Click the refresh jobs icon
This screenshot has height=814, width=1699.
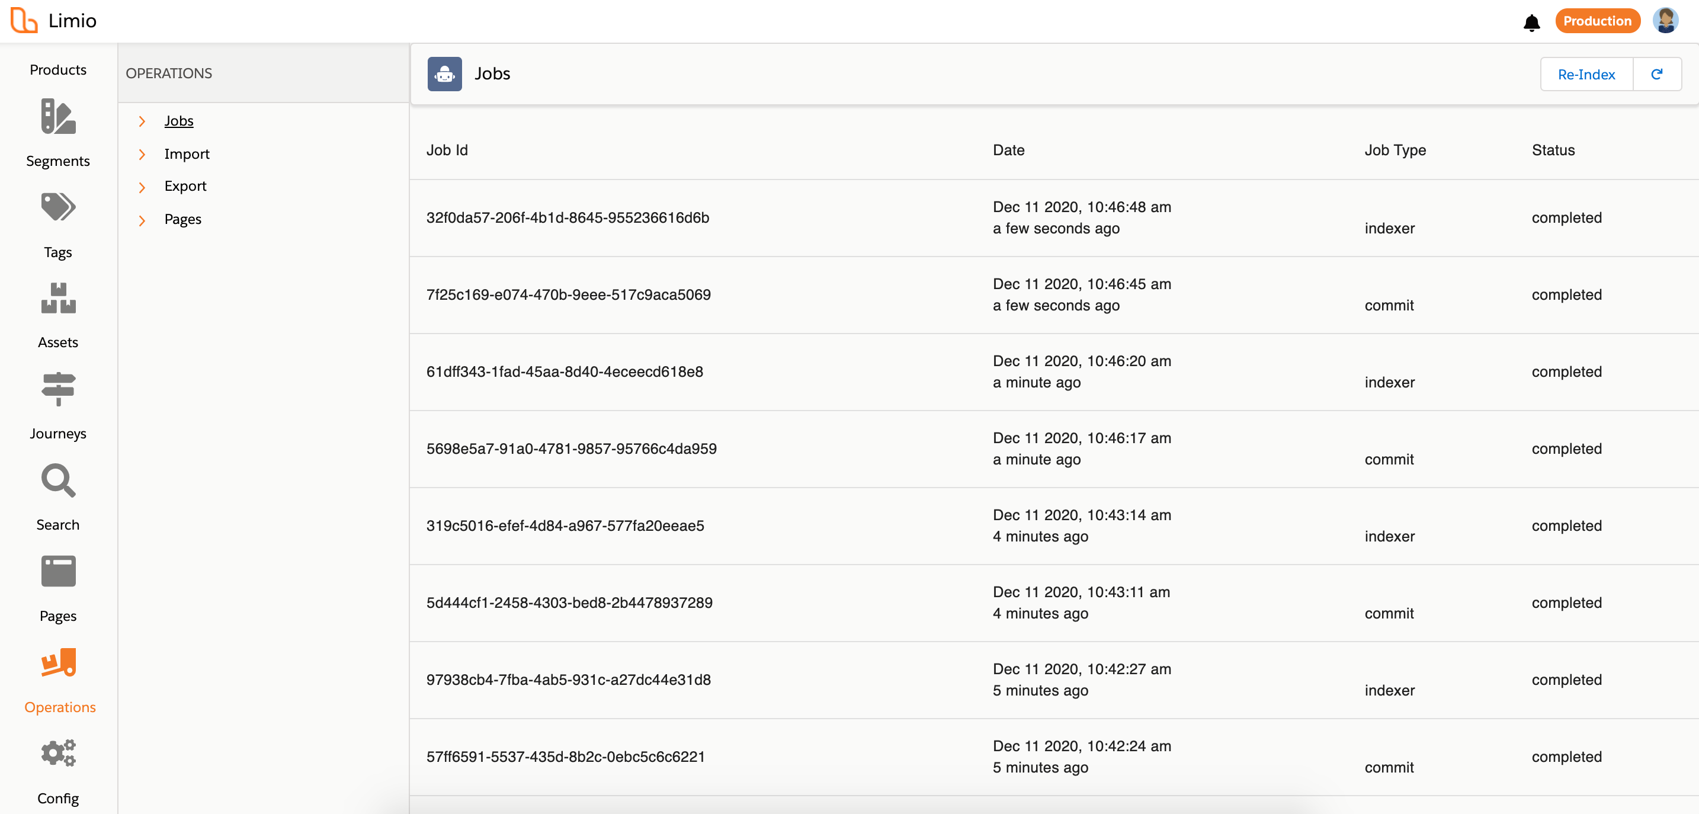1656,74
